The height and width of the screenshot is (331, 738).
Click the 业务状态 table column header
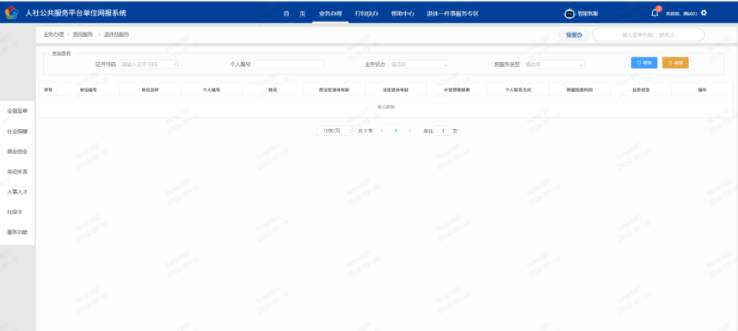641,90
